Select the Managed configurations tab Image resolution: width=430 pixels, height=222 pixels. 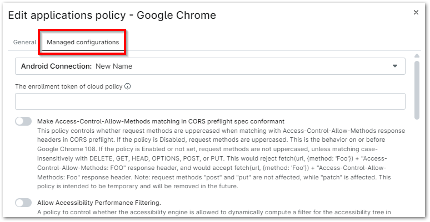pos(83,43)
